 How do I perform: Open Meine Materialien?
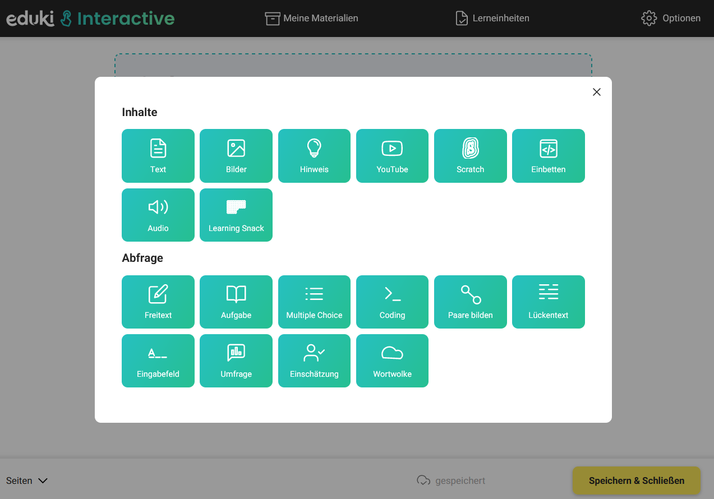click(311, 18)
